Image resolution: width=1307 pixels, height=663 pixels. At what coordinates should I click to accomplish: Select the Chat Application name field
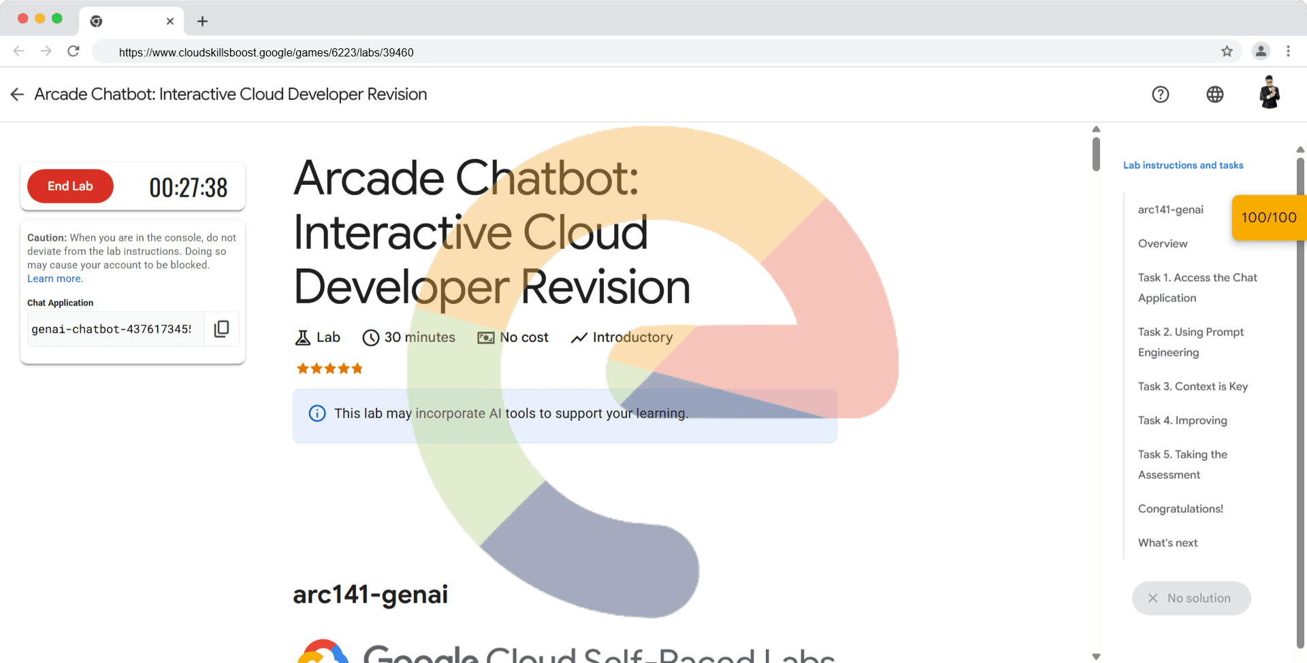click(x=112, y=329)
